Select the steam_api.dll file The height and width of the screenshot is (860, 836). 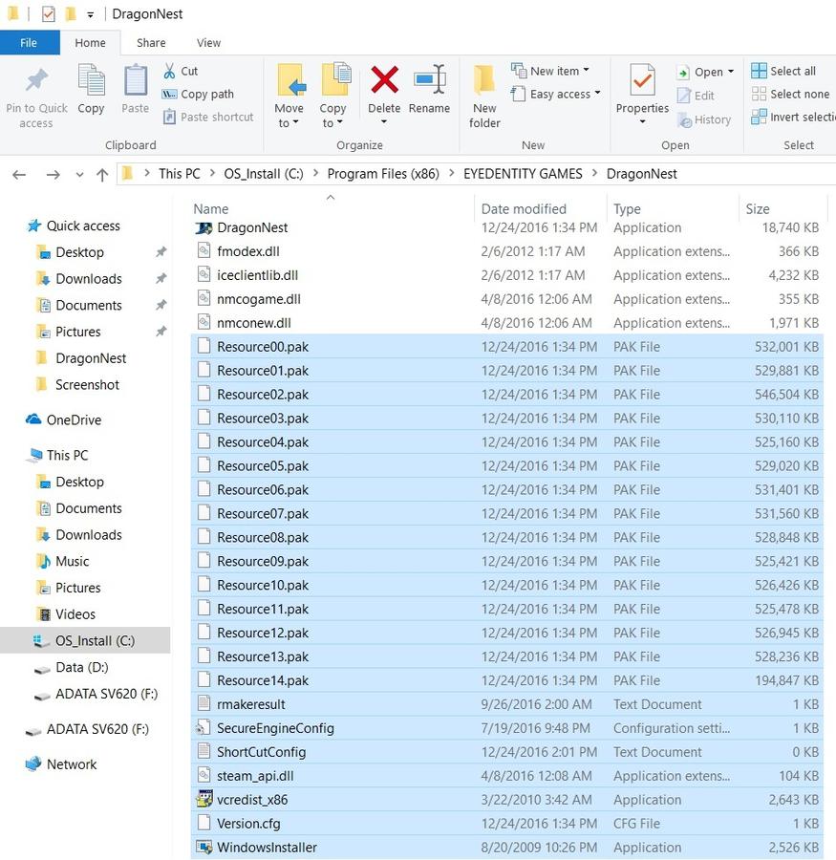tap(507, 776)
